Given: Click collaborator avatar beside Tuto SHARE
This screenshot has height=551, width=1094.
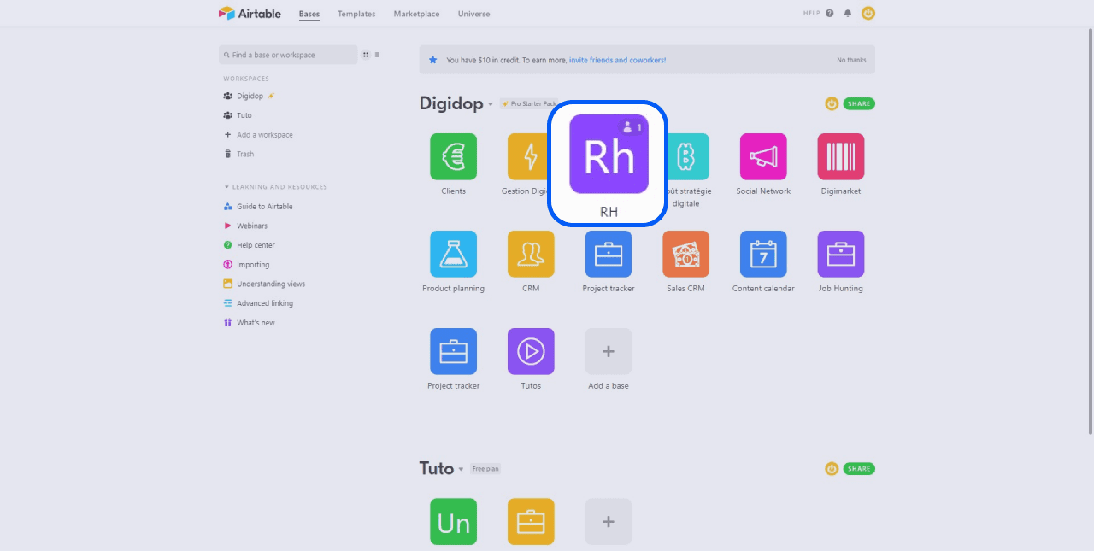Looking at the screenshot, I should [x=832, y=468].
